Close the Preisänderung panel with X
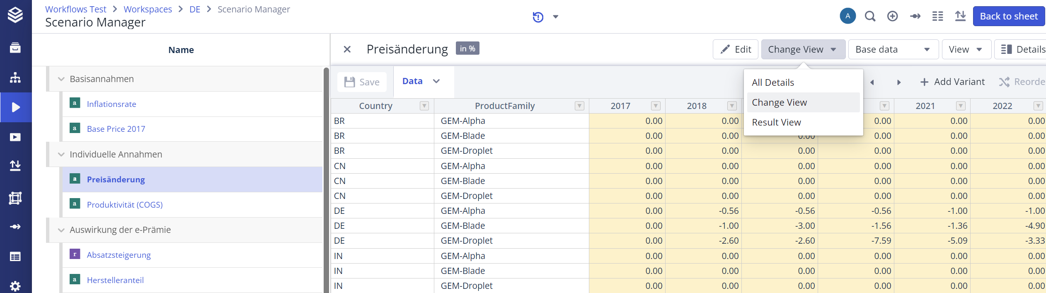The width and height of the screenshot is (1046, 293). coord(347,49)
